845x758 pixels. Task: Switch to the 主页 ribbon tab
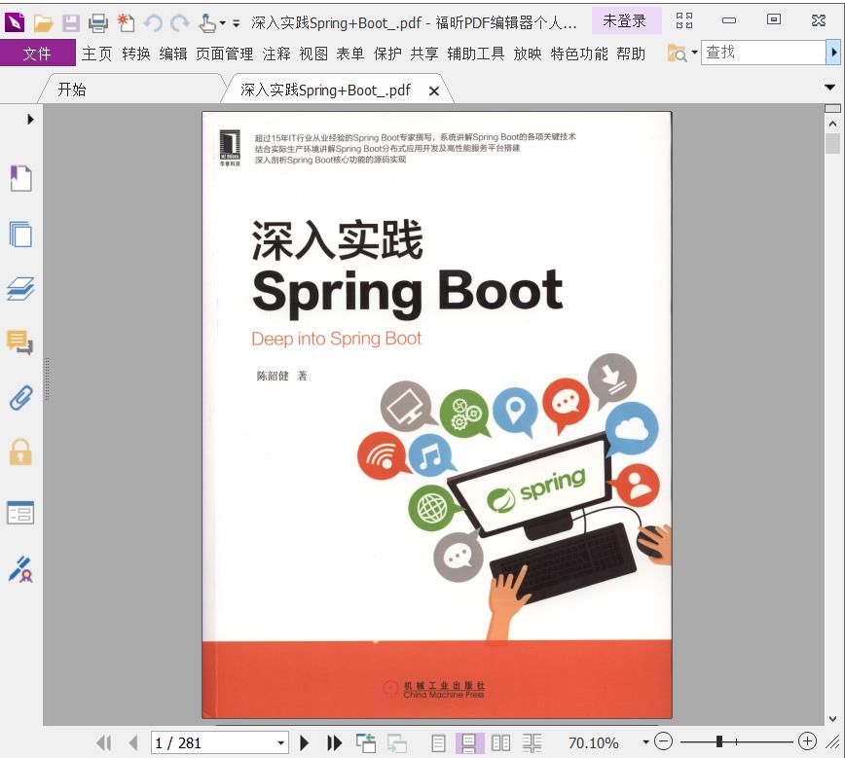click(97, 54)
